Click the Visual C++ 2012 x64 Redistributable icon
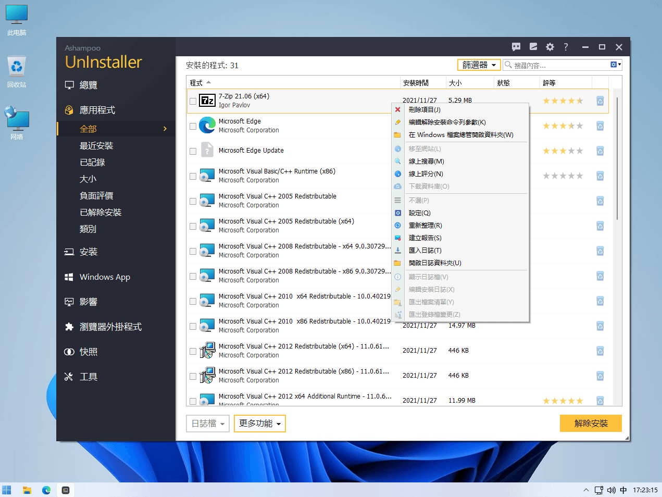The image size is (662, 497). click(207, 351)
